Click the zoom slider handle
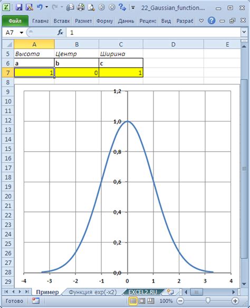Image resolution: width=250 pixels, height=308 pixels. coord(208,301)
